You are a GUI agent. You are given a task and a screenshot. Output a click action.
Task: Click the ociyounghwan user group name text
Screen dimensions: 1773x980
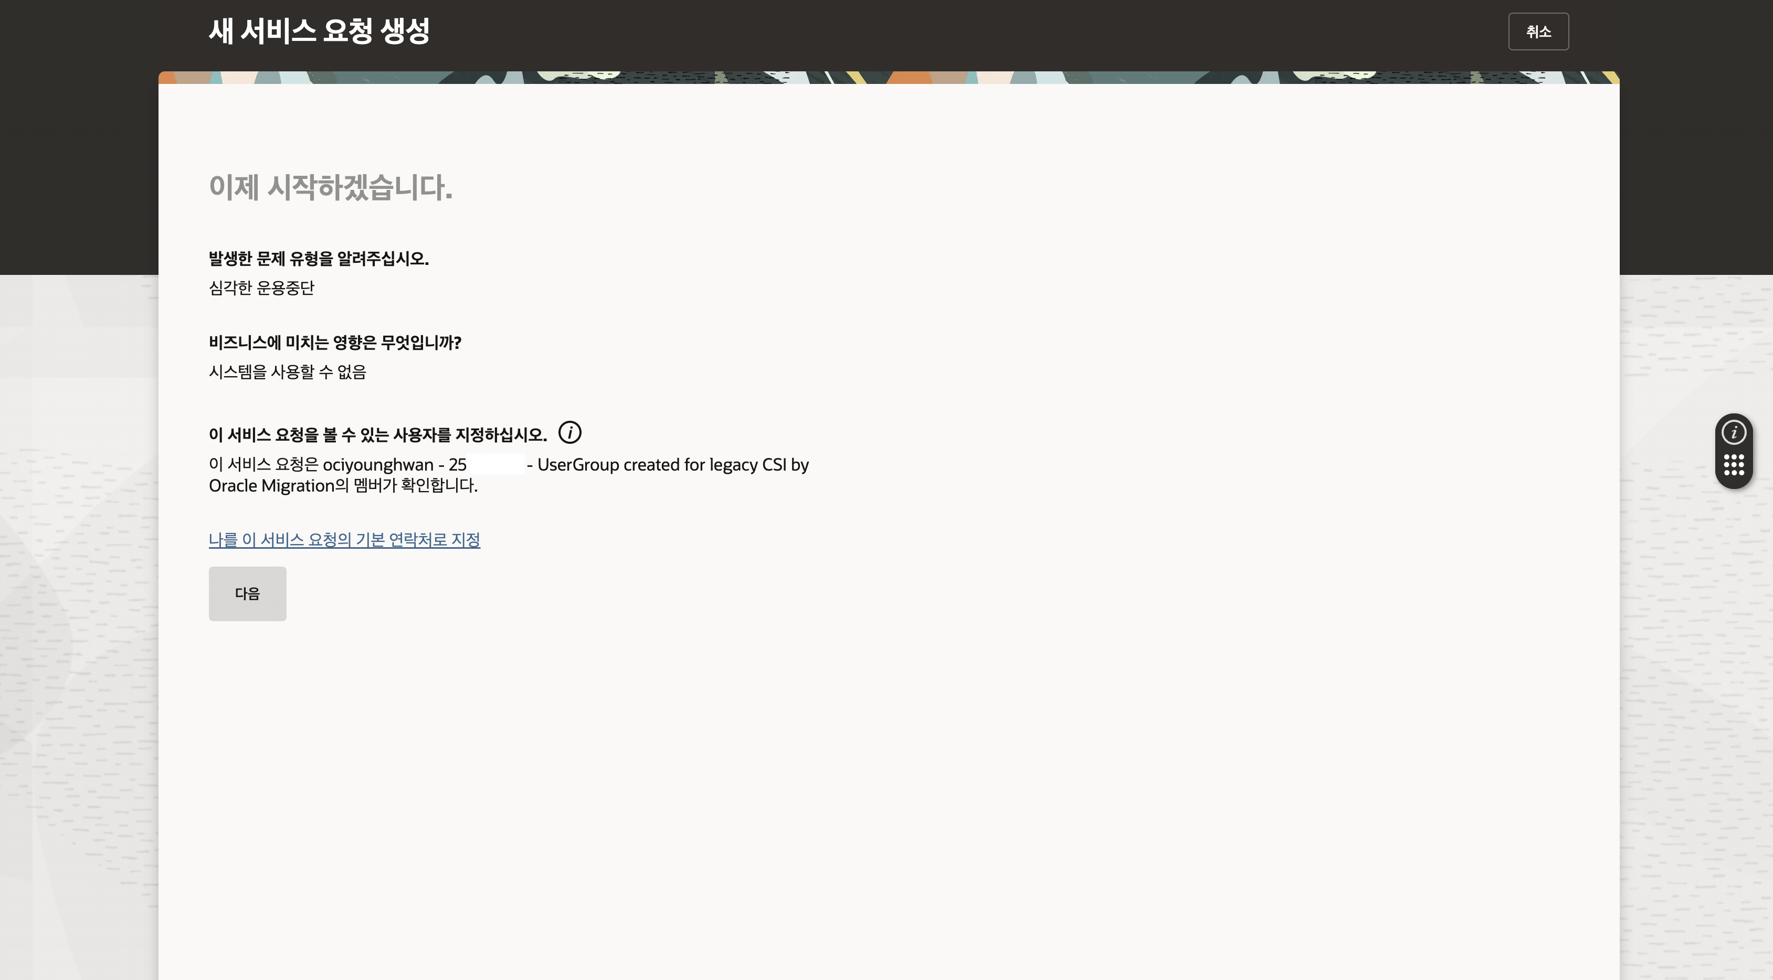(378, 465)
